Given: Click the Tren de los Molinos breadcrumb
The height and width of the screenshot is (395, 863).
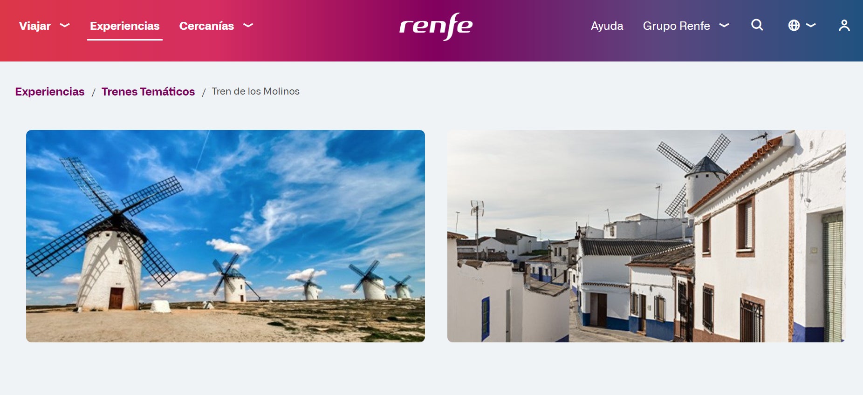Looking at the screenshot, I should (x=255, y=91).
